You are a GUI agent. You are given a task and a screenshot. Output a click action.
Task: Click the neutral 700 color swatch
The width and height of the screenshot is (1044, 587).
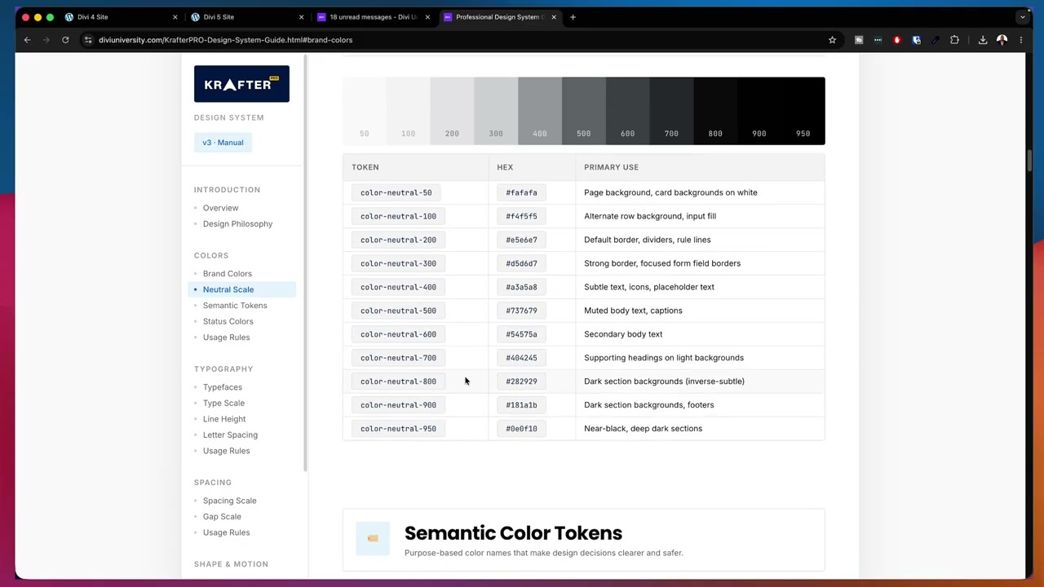(x=671, y=111)
